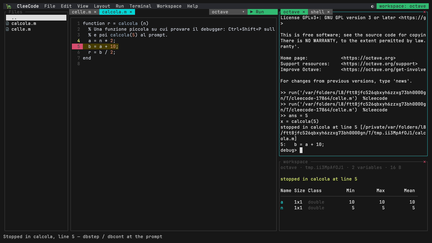Click the Max column header
The image size is (432, 243).
pos(380,191)
